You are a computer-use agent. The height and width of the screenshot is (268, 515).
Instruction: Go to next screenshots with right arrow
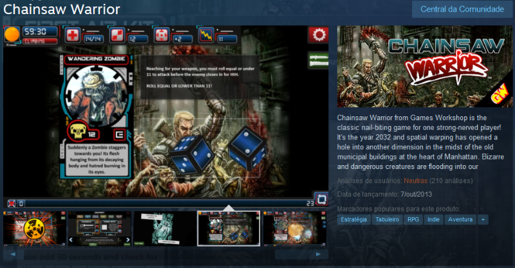click(x=318, y=255)
